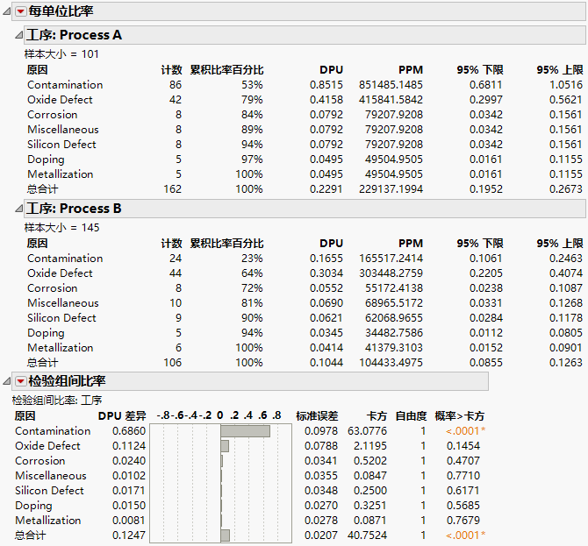Screen dimensions: 588x546
Task: Click the 累积比率百分比 column header in Process A
Action: coord(227,70)
